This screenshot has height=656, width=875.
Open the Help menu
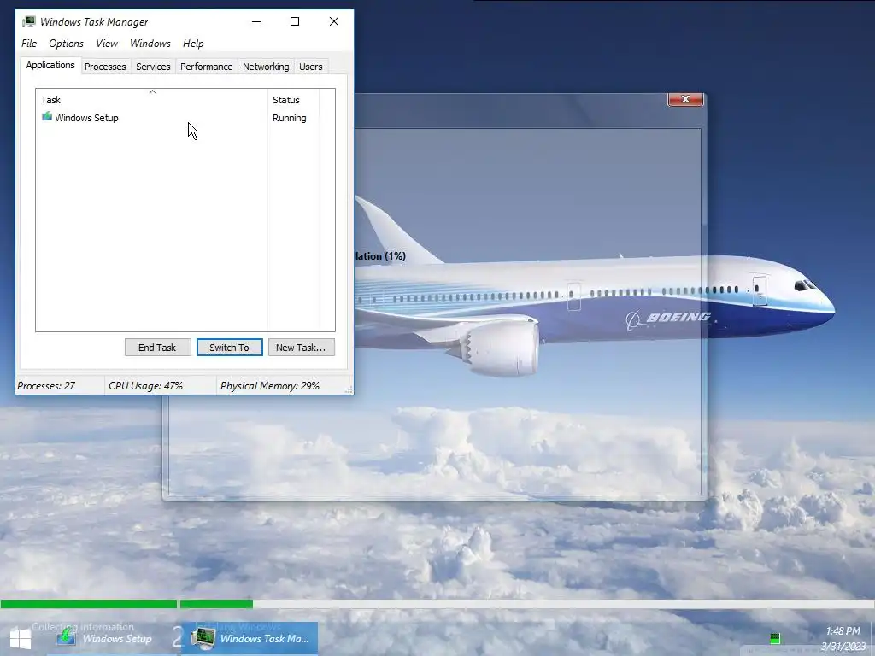[193, 44]
